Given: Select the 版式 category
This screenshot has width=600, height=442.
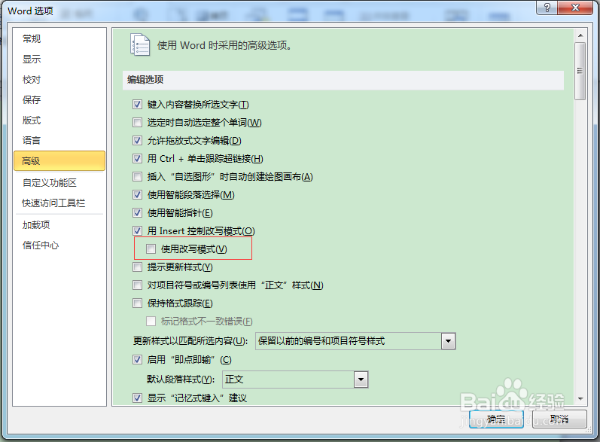Looking at the screenshot, I should pos(59,120).
